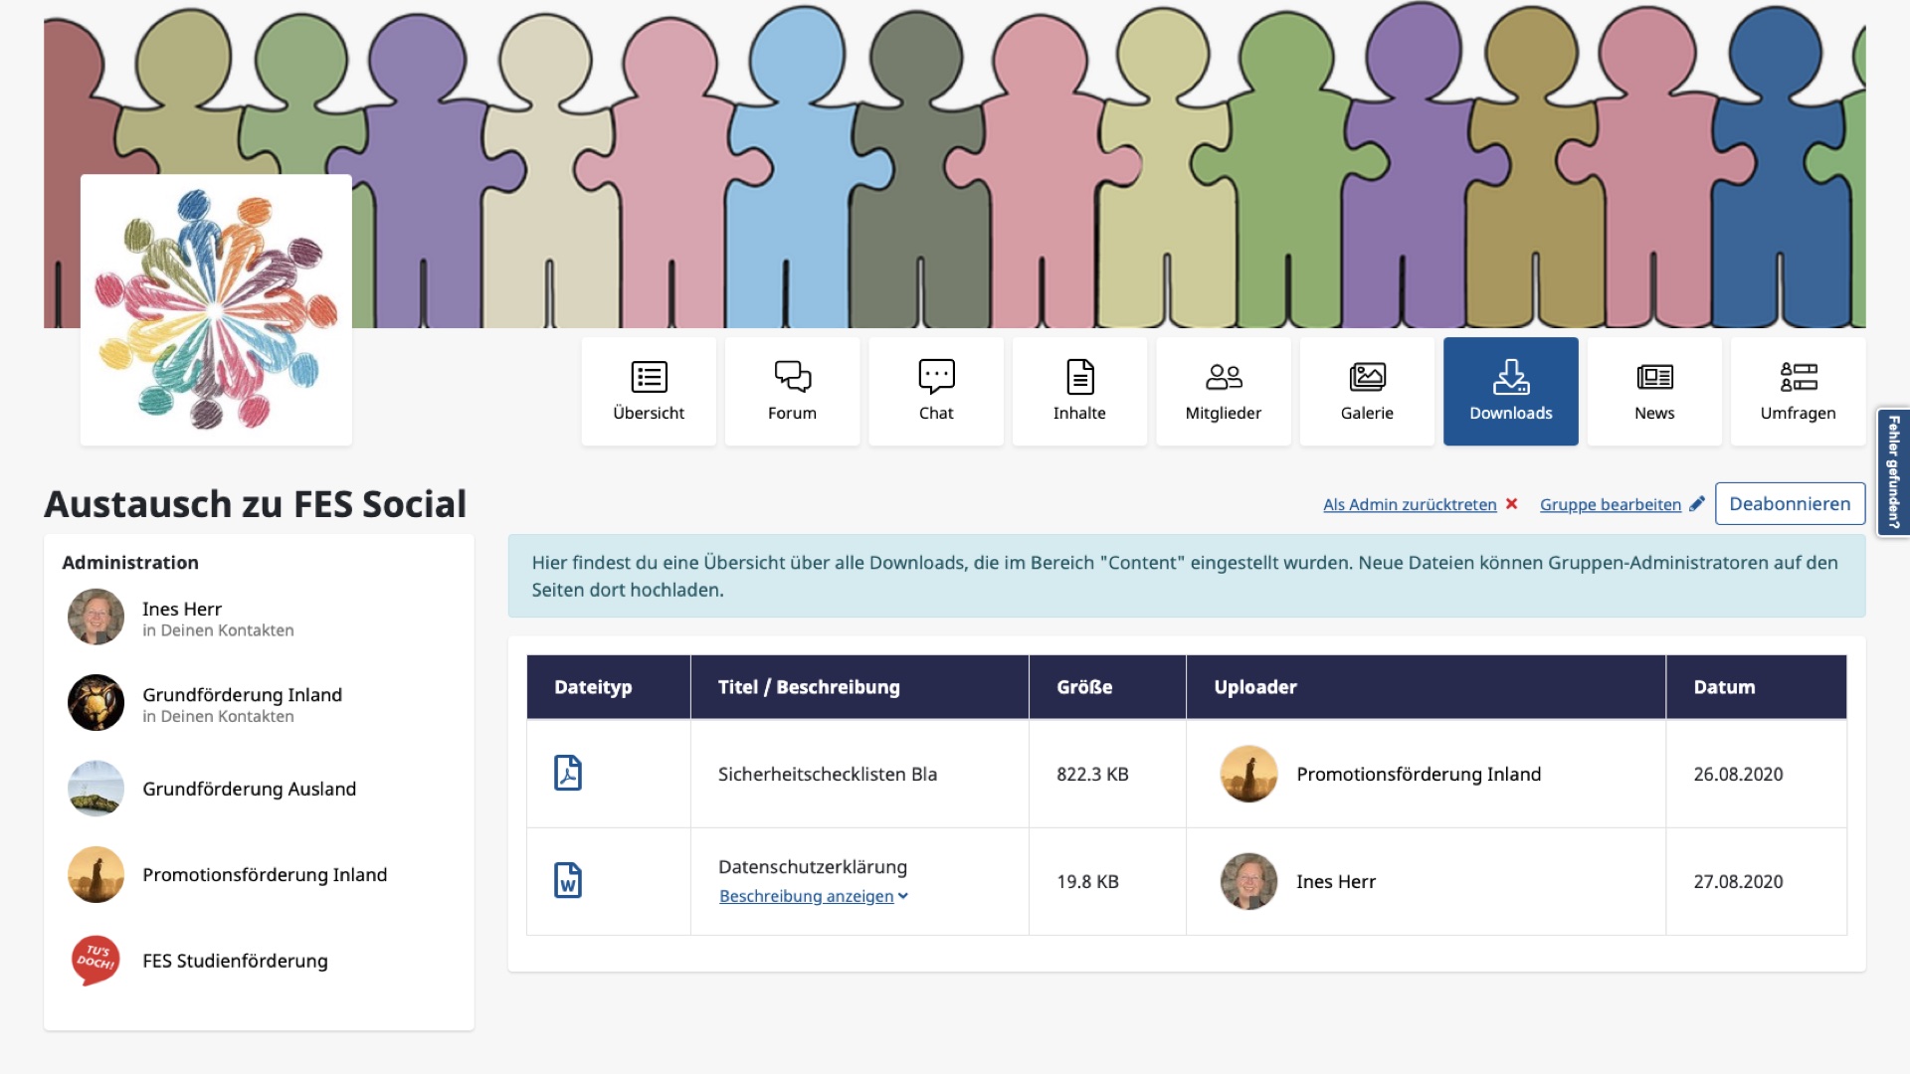Expand Beschreibung anzeigen under Datenschutzerklärung
This screenshot has height=1074, width=1910.
click(814, 896)
